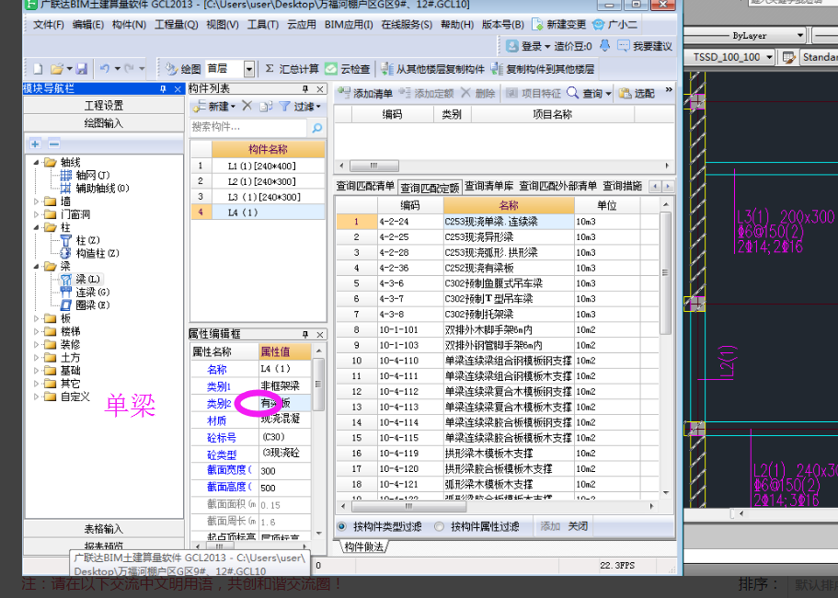Image resolution: width=838 pixels, height=598 pixels.
Task: Collapse the 轴线 tree node
Action: (36, 162)
